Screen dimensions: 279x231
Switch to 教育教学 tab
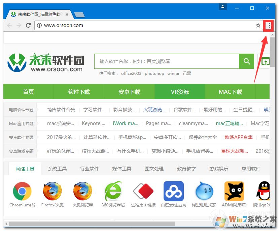coord(186,169)
